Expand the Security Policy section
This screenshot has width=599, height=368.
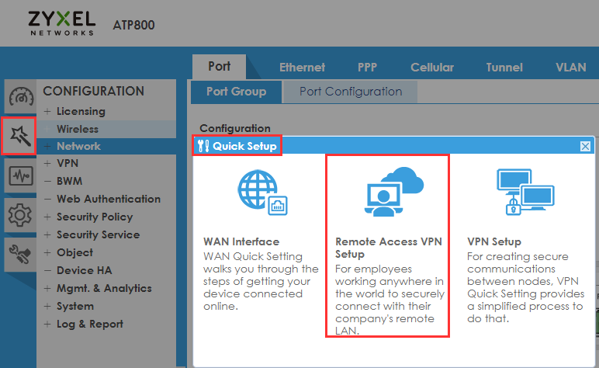[94, 217]
